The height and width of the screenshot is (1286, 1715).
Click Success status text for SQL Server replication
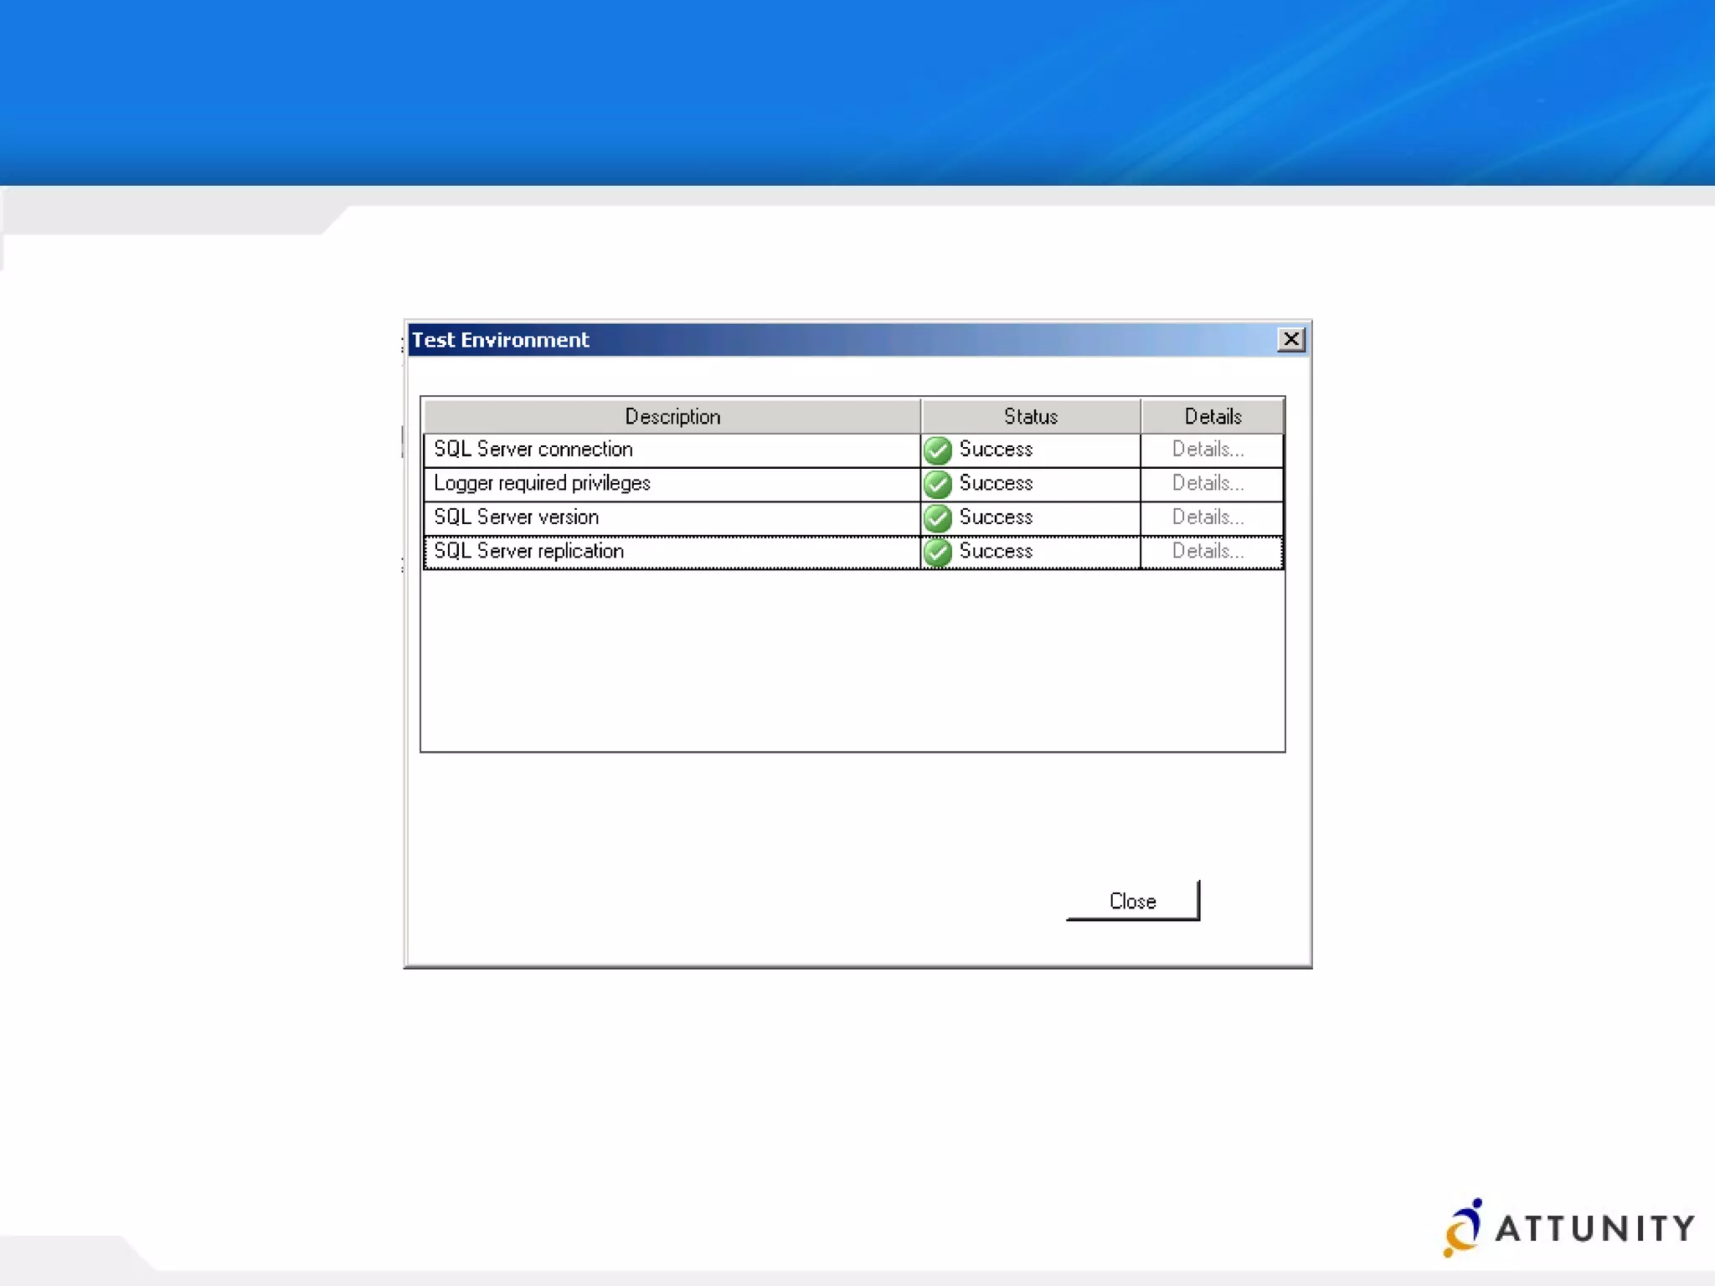pos(996,551)
